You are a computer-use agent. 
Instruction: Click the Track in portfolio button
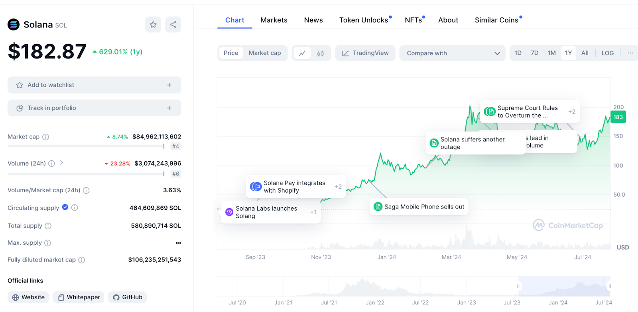pyautogui.click(x=94, y=108)
